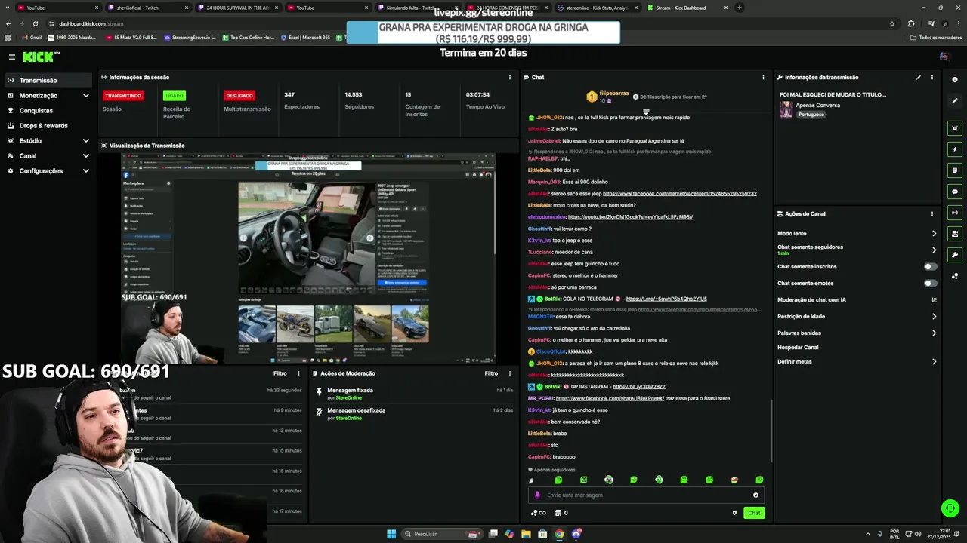Open Modo lento settings arrow
This screenshot has height=543, width=967.
coord(934,234)
